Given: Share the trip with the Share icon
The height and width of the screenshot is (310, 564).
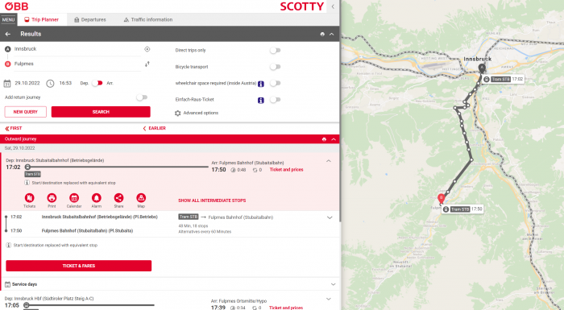Looking at the screenshot, I should point(118,198).
